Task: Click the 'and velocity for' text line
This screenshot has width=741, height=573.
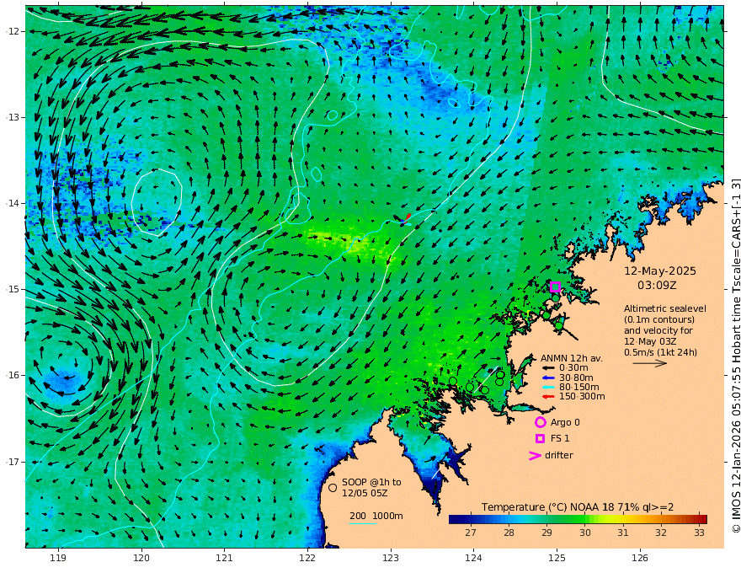Action: pyautogui.click(x=658, y=330)
